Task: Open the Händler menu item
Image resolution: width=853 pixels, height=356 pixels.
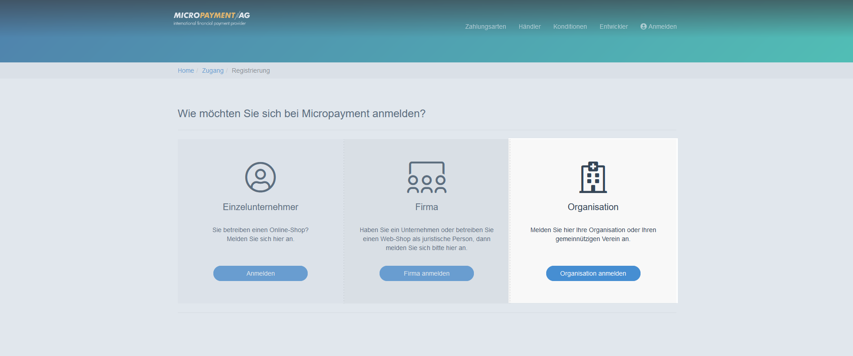Action: coord(530,26)
